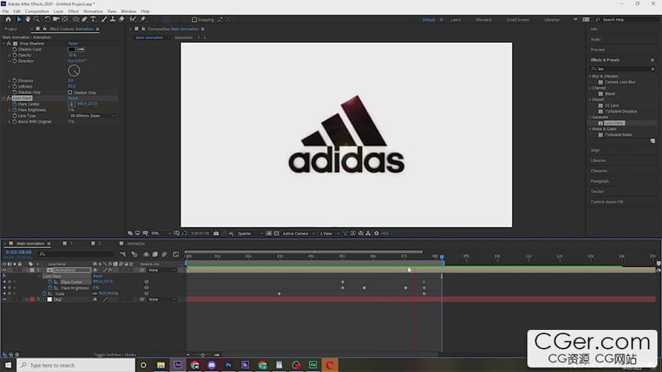This screenshot has width=662, height=372.
Task: Select the Hand tool
Action: [x=28, y=20]
